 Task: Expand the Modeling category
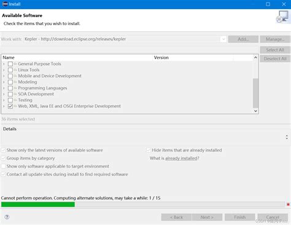(4, 82)
